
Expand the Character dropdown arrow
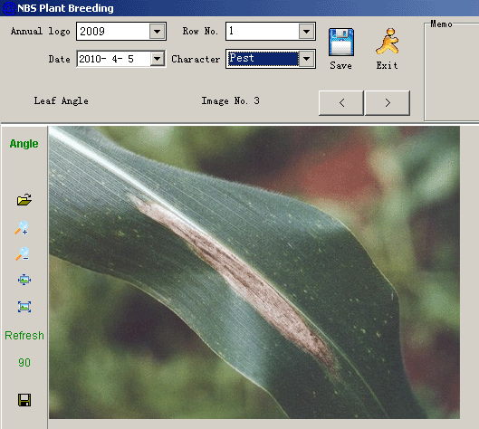pyautogui.click(x=306, y=59)
